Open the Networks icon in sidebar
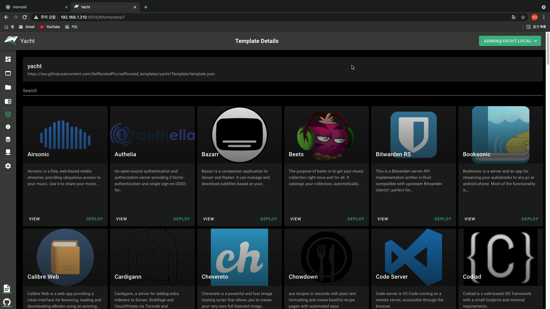Screen dimensions: 550x309 point(8,152)
